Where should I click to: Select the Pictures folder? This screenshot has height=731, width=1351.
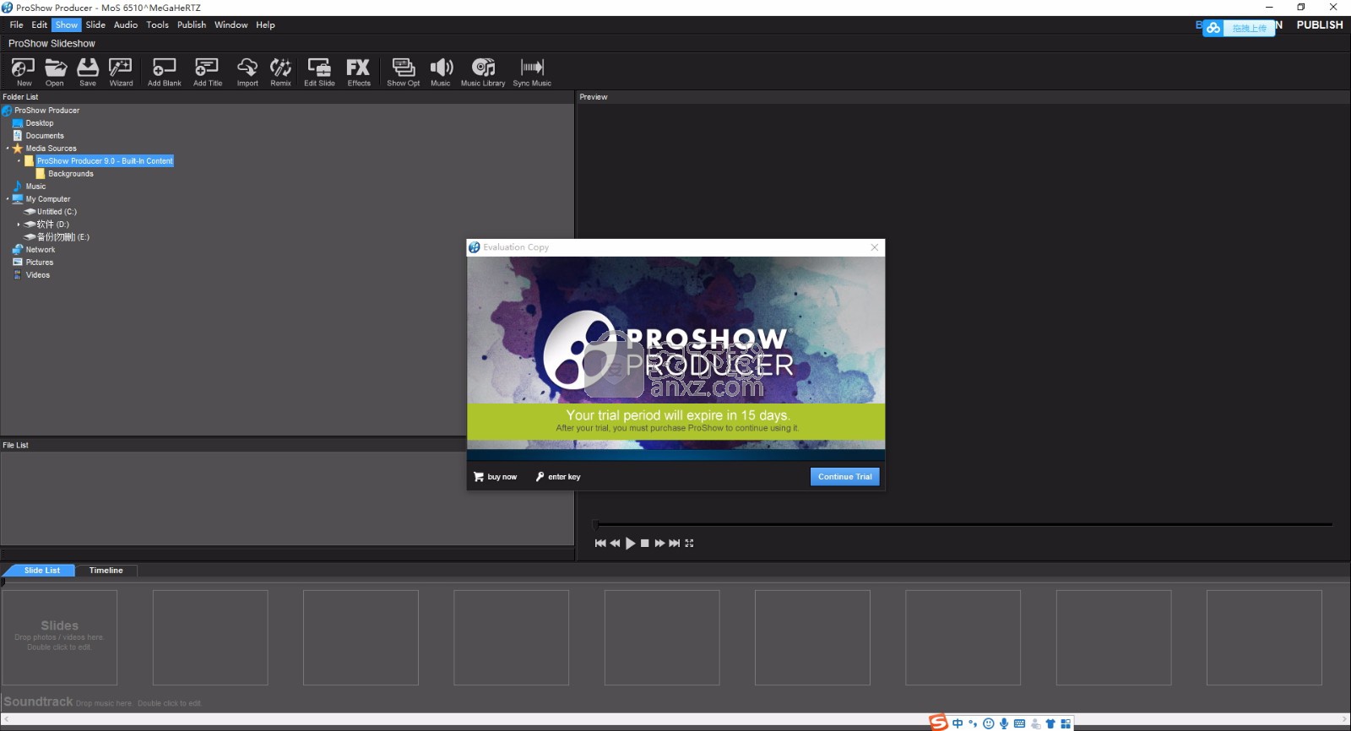(x=33, y=263)
